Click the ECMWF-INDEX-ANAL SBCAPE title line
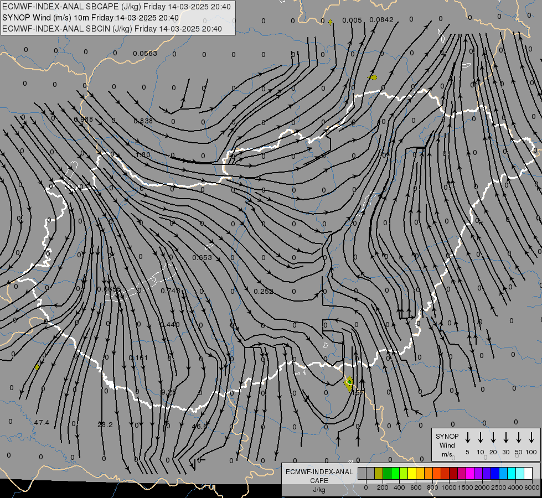The image size is (542, 498). point(116,7)
